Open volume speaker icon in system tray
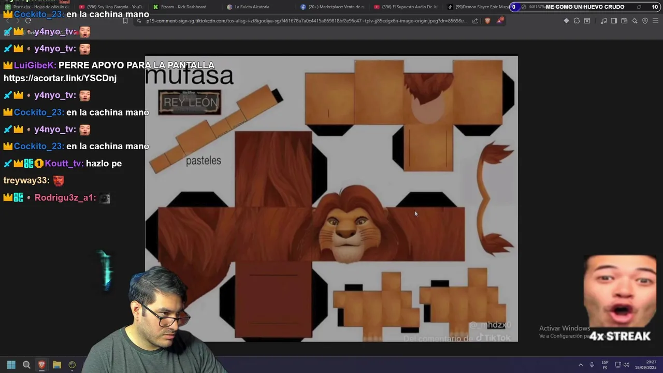The image size is (663, 373). 626,365
